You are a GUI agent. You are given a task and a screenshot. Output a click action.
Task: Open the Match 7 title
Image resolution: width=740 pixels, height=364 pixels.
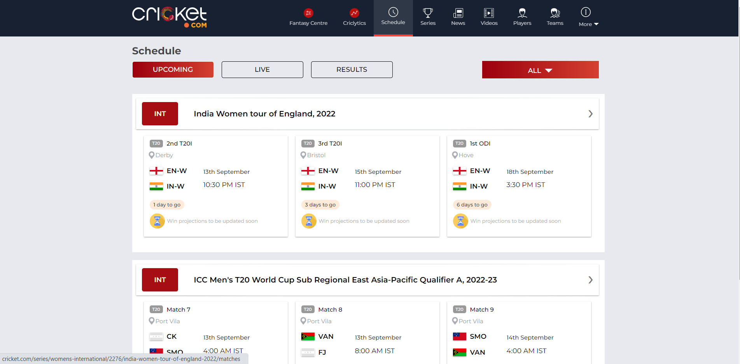(x=178, y=310)
